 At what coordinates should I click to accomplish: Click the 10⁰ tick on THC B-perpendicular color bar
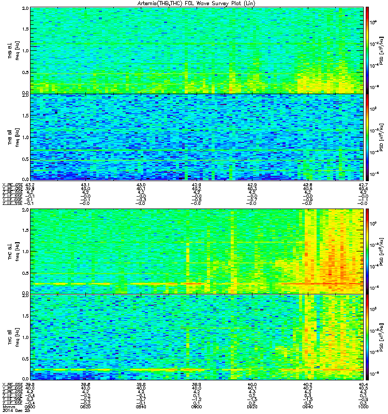tap(373, 224)
